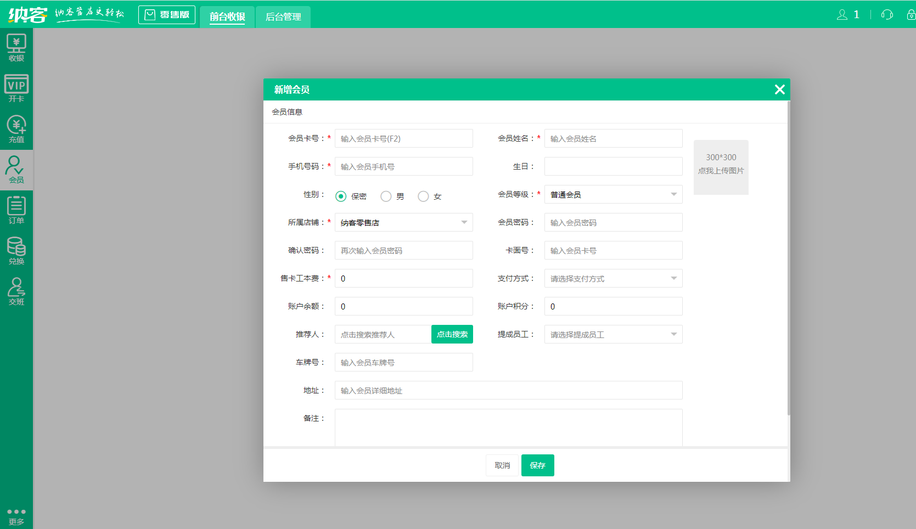Click the headset support icon at top right

(x=887, y=15)
